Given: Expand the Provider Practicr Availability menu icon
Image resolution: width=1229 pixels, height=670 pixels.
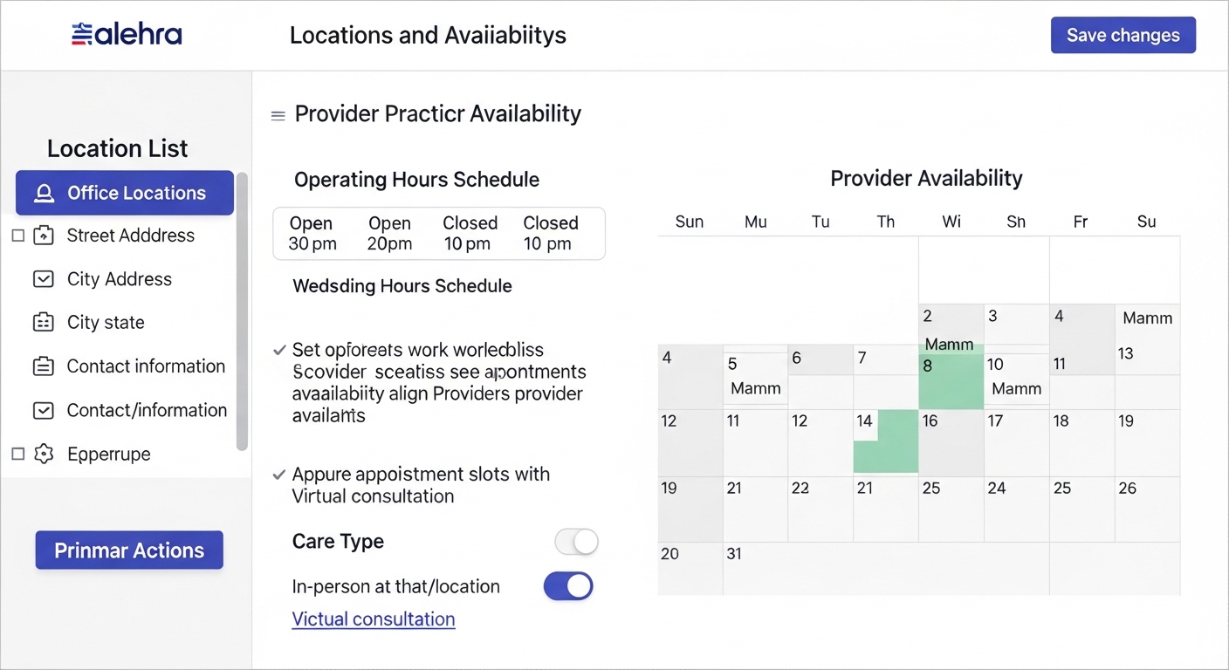Looking at the screenshot, I should 278,115.
